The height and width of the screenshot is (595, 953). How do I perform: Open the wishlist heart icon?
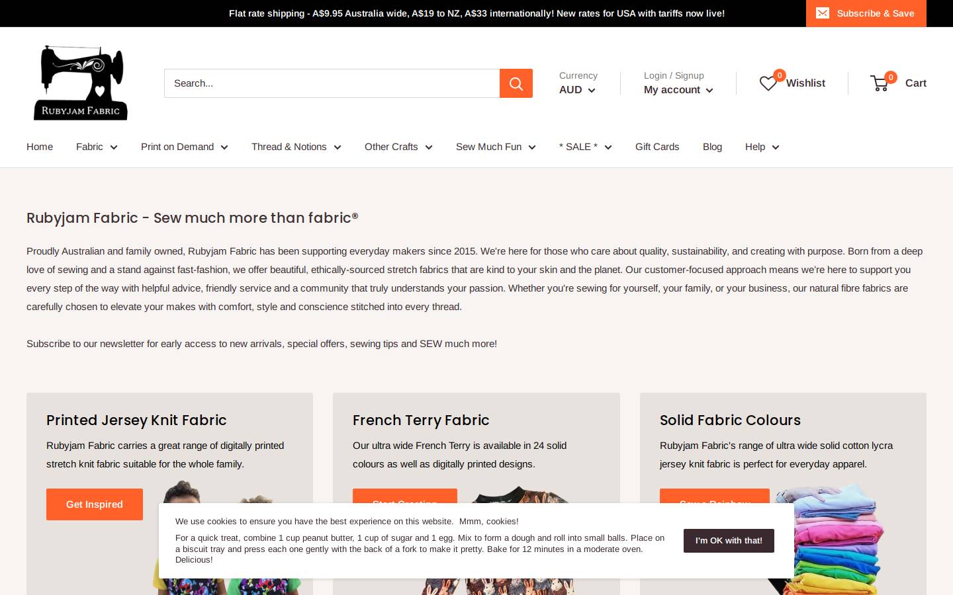(768, 83)
